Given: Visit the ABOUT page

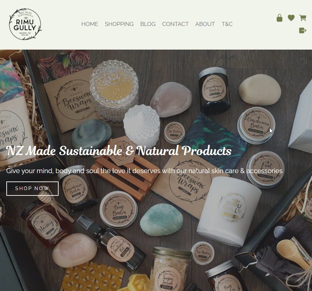Looking at the screenshot, I should click(205, 24).
